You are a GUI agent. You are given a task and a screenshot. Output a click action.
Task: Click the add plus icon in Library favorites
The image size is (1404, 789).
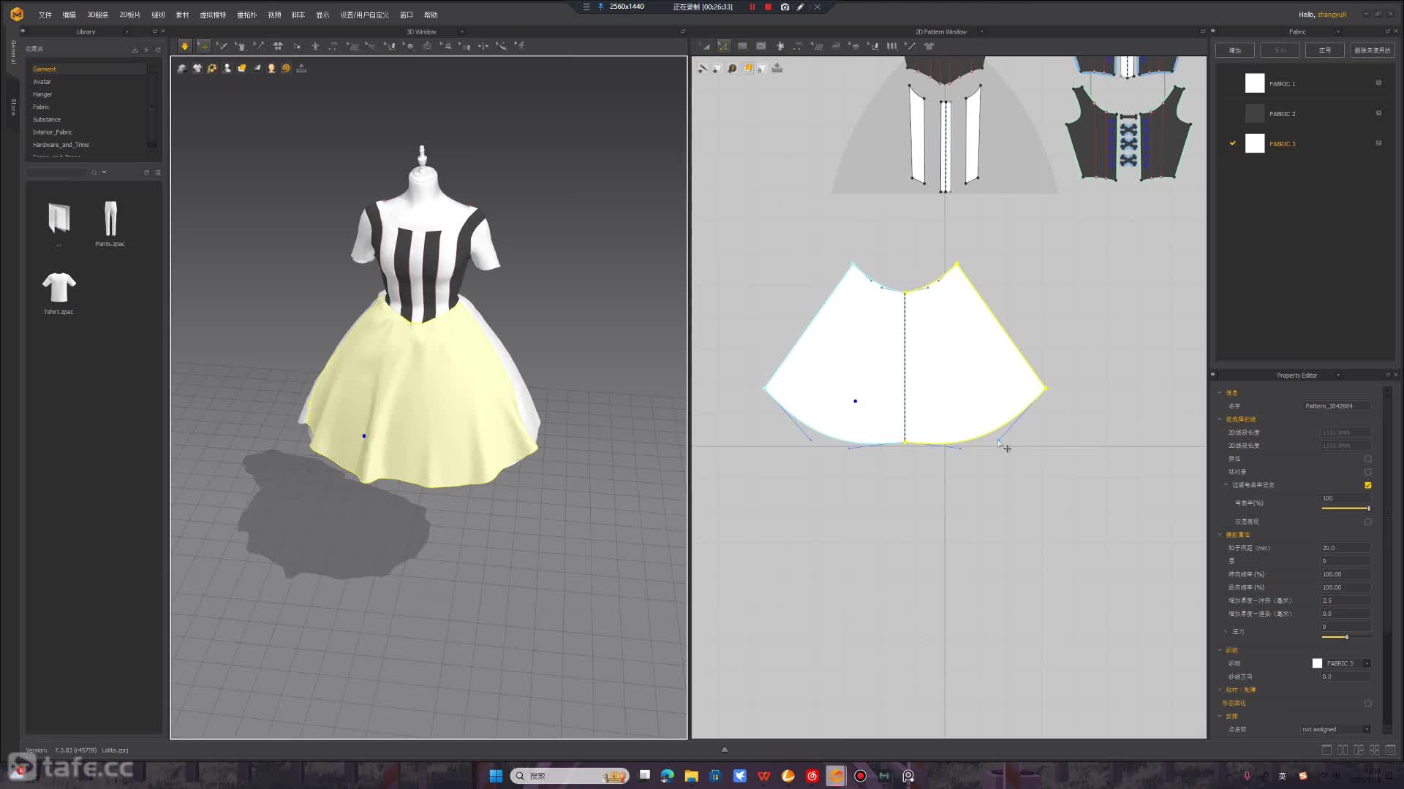(146, 50)
